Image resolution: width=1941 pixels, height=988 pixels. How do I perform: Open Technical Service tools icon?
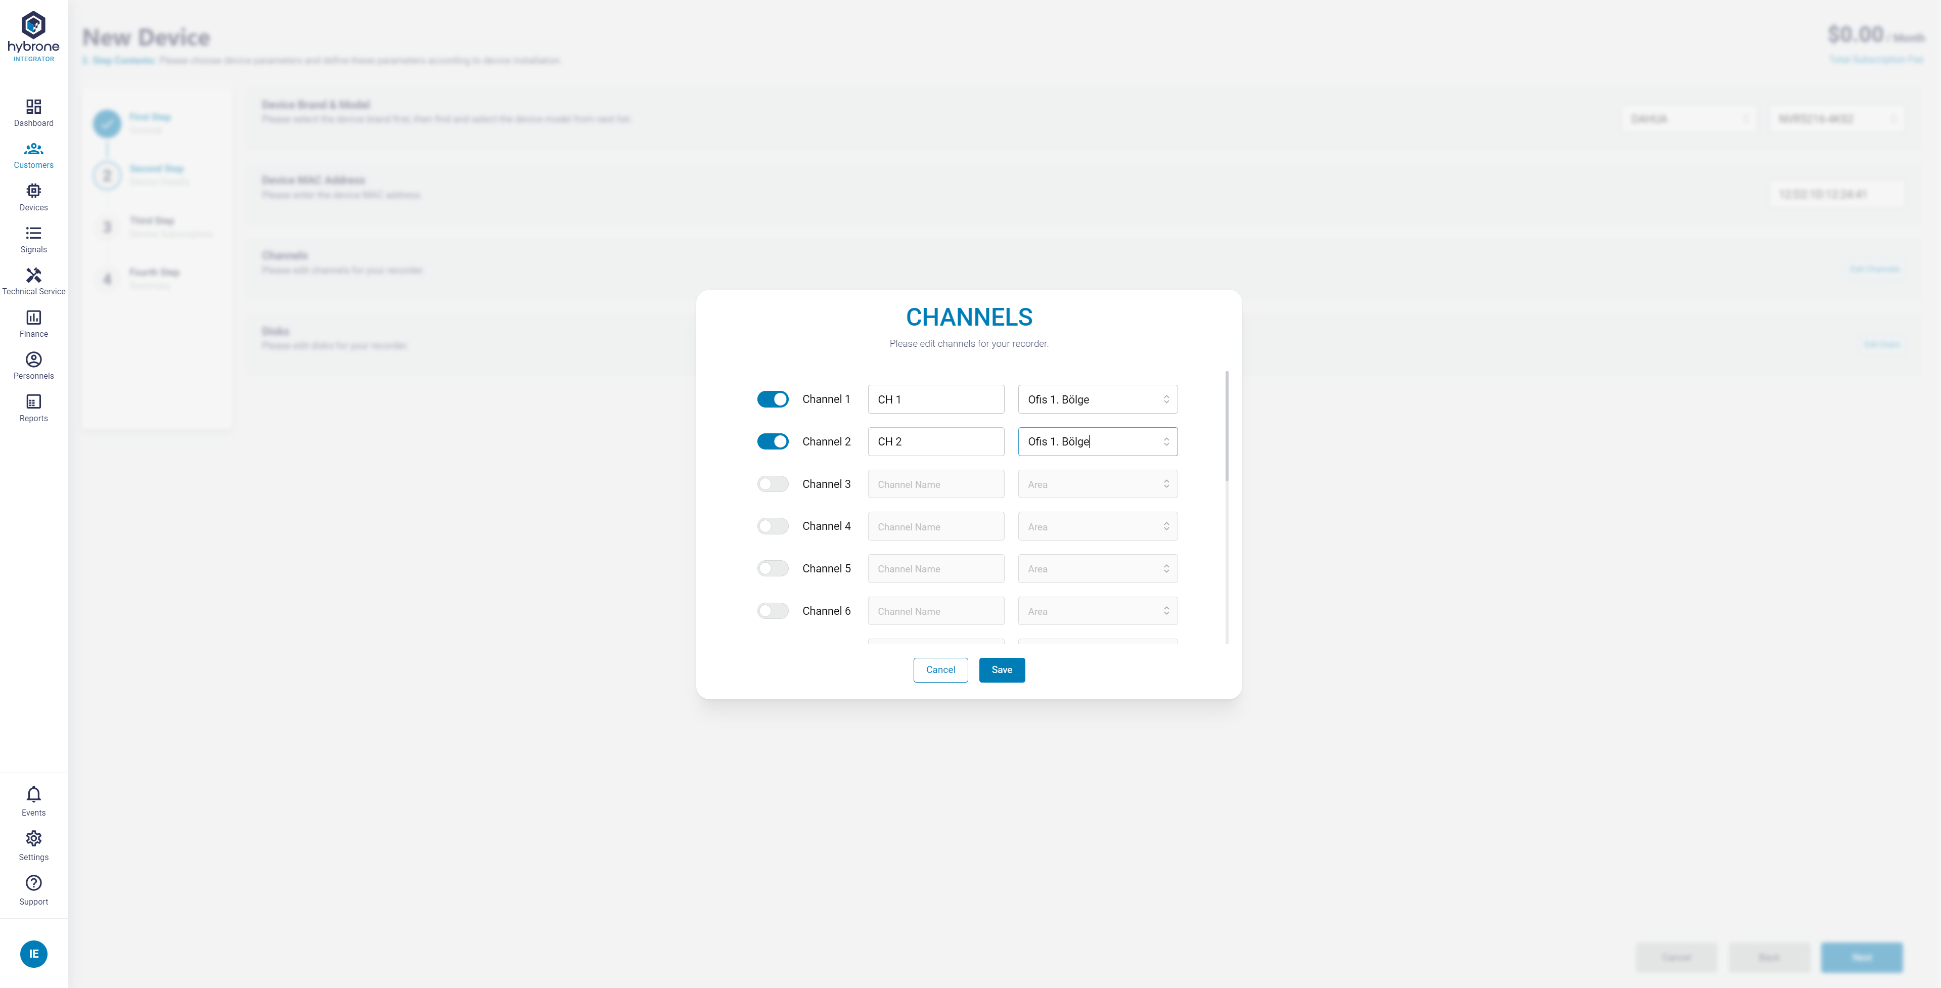[33, 275]
